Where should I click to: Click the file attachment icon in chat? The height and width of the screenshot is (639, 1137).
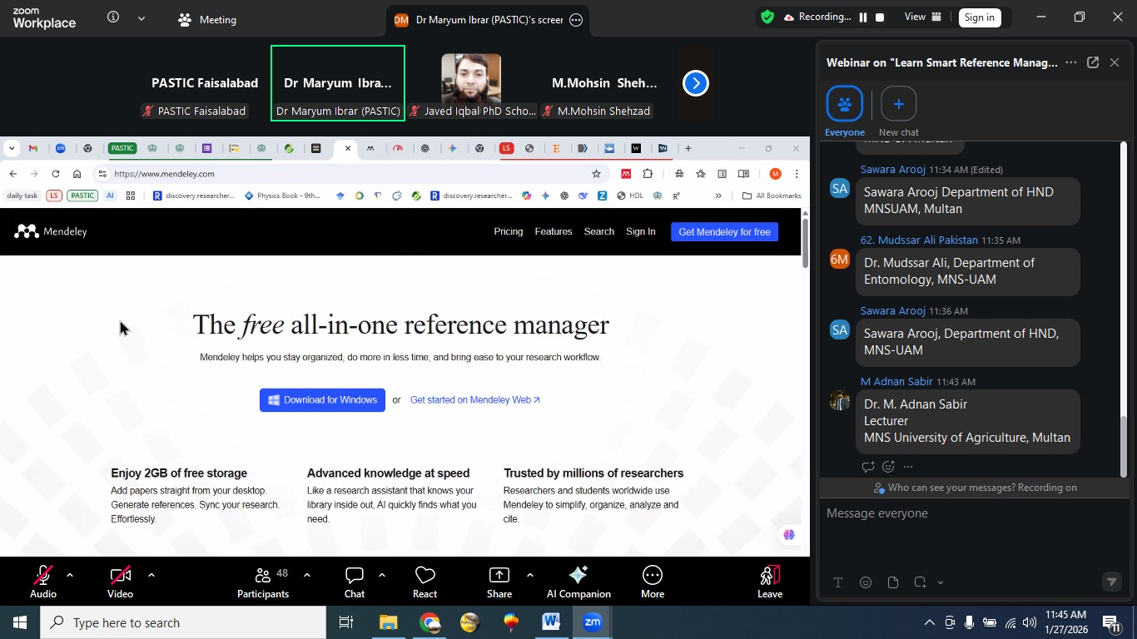(x=892, y=582)
